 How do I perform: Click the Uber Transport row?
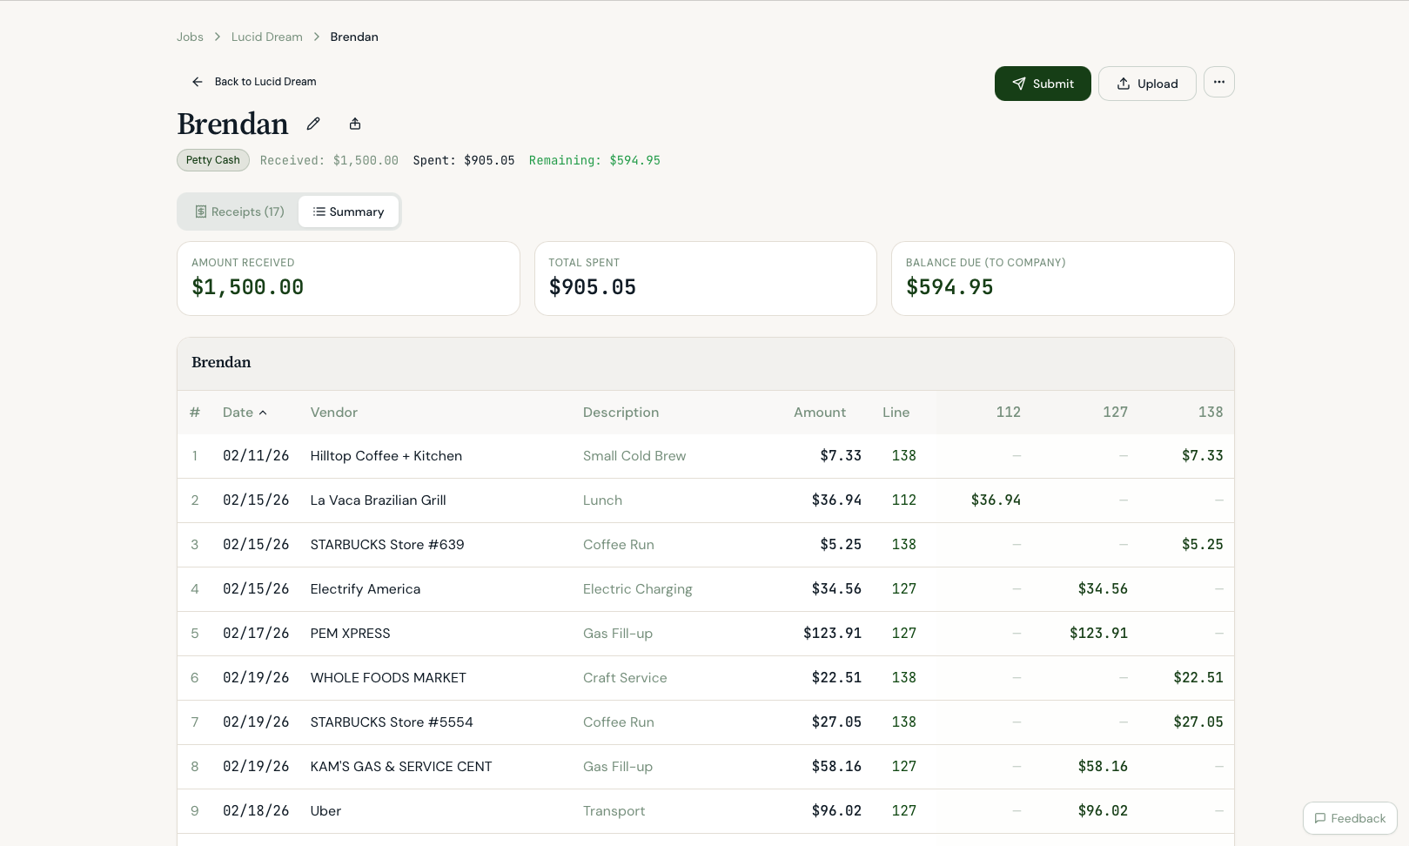tap(325, 811)
